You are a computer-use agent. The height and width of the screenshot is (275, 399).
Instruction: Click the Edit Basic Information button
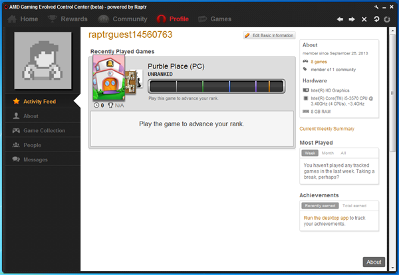coord(269,35)
